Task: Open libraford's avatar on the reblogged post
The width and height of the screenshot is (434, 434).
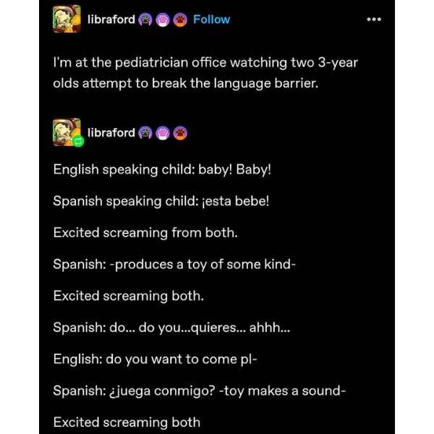Action: coord(67,132)
